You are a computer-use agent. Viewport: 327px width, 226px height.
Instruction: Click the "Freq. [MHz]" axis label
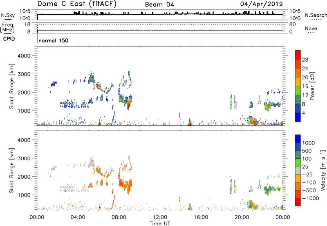[7, 28]
